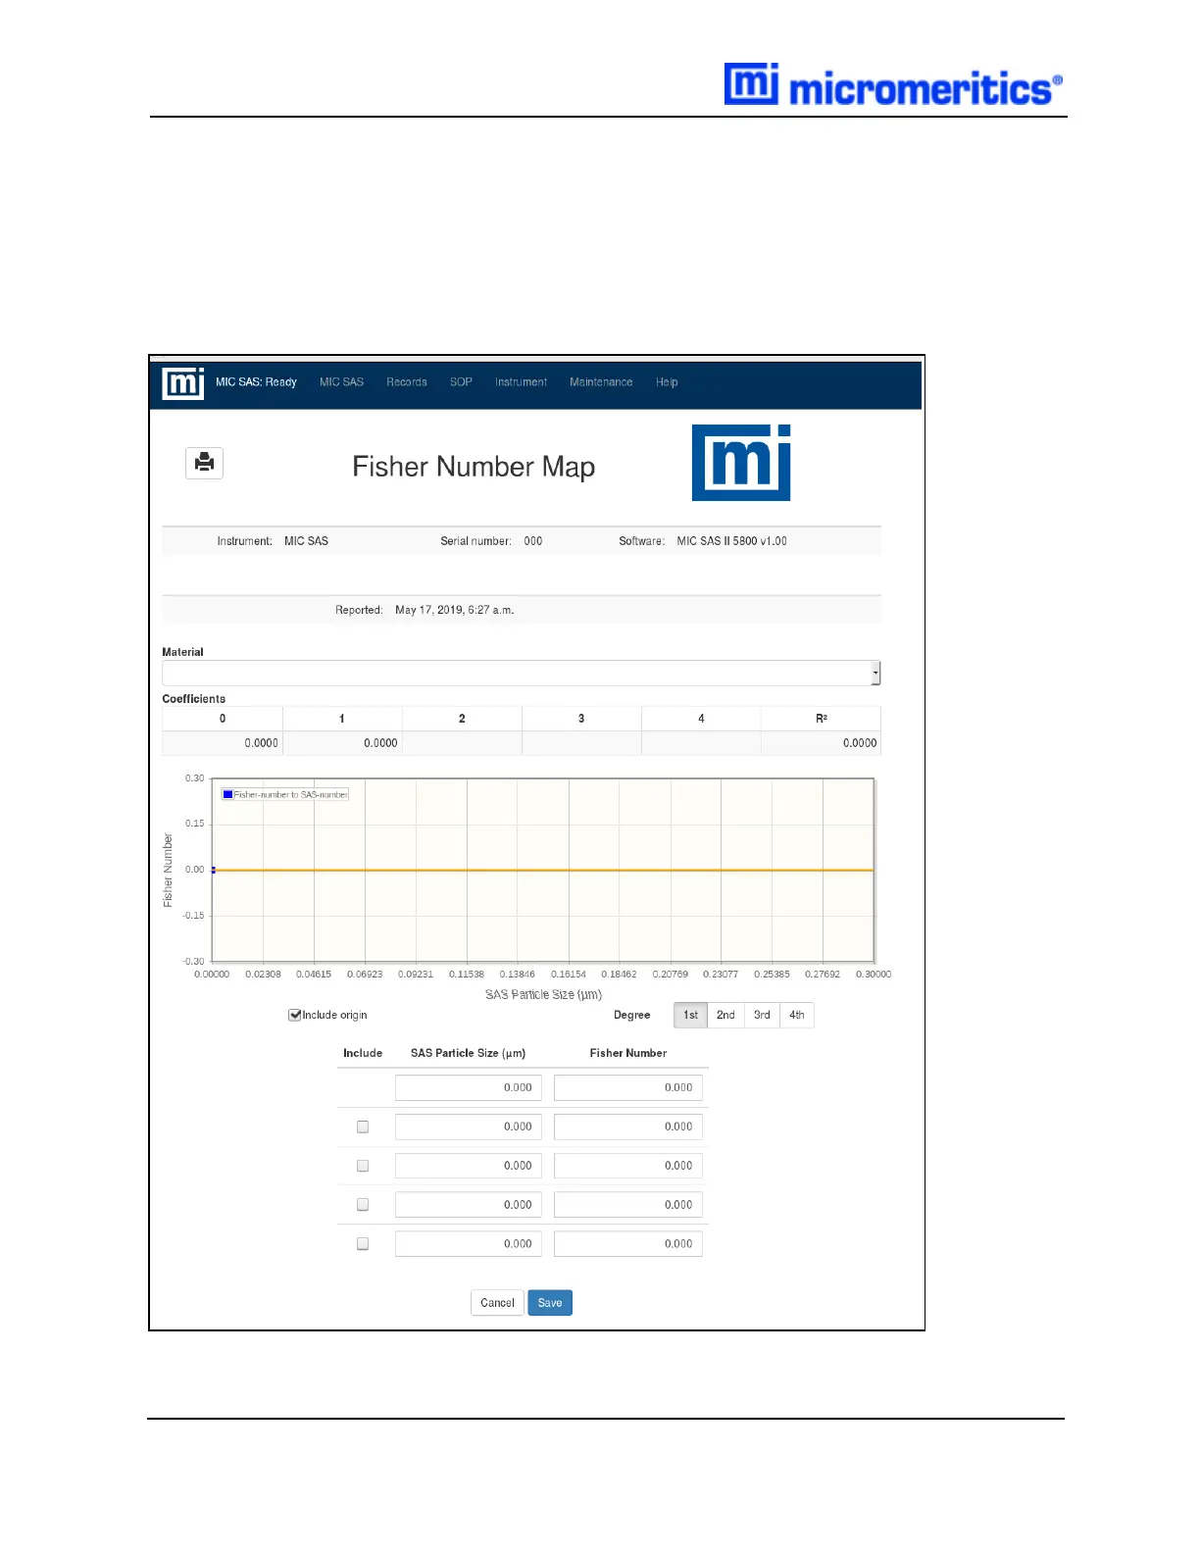Click fifth row Fisher Number field
Screen dimensions: 1200x1553
click(628, 1243)
